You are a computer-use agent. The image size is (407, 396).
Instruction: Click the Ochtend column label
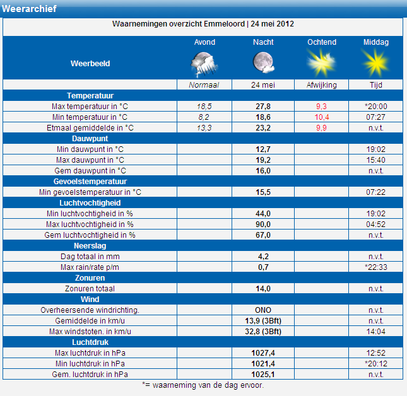322,42
